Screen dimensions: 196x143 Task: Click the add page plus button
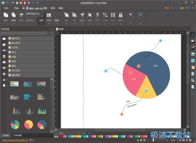point(83,134)
